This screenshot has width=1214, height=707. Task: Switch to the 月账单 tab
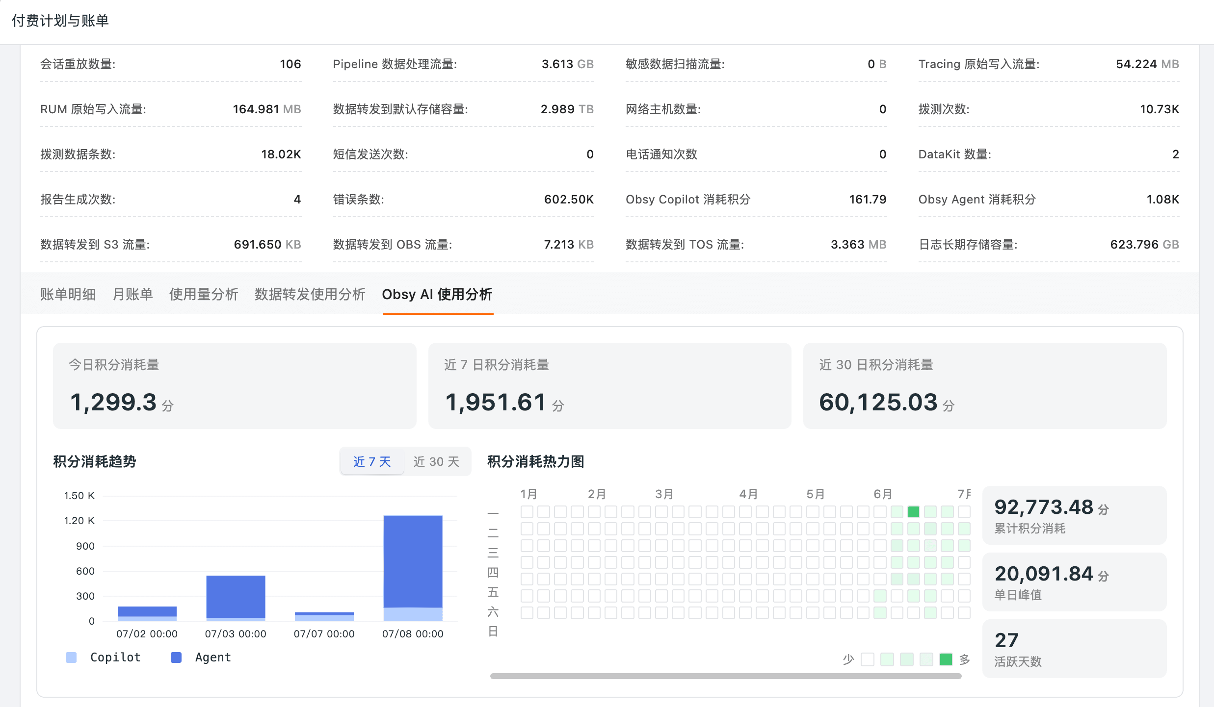[132, 294]
